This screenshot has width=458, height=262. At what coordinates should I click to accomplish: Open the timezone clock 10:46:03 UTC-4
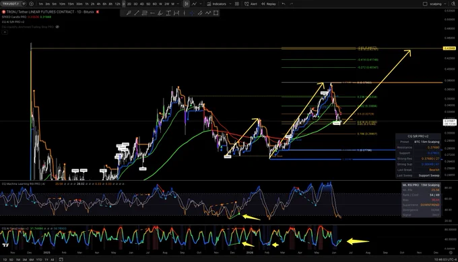pos(445,259)
